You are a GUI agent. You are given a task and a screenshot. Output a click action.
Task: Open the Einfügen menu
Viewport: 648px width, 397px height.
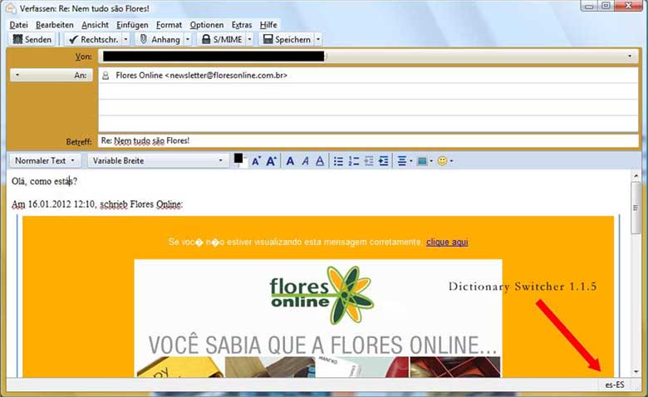click(132, 25)
